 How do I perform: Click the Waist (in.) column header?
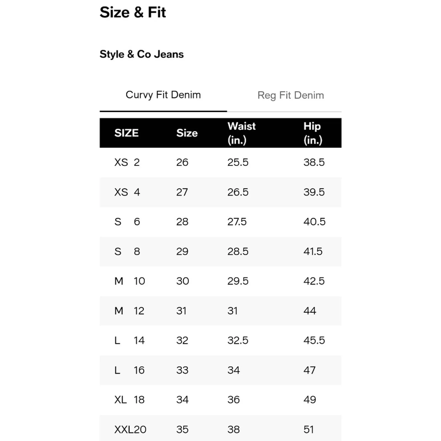tap(241, 133)
